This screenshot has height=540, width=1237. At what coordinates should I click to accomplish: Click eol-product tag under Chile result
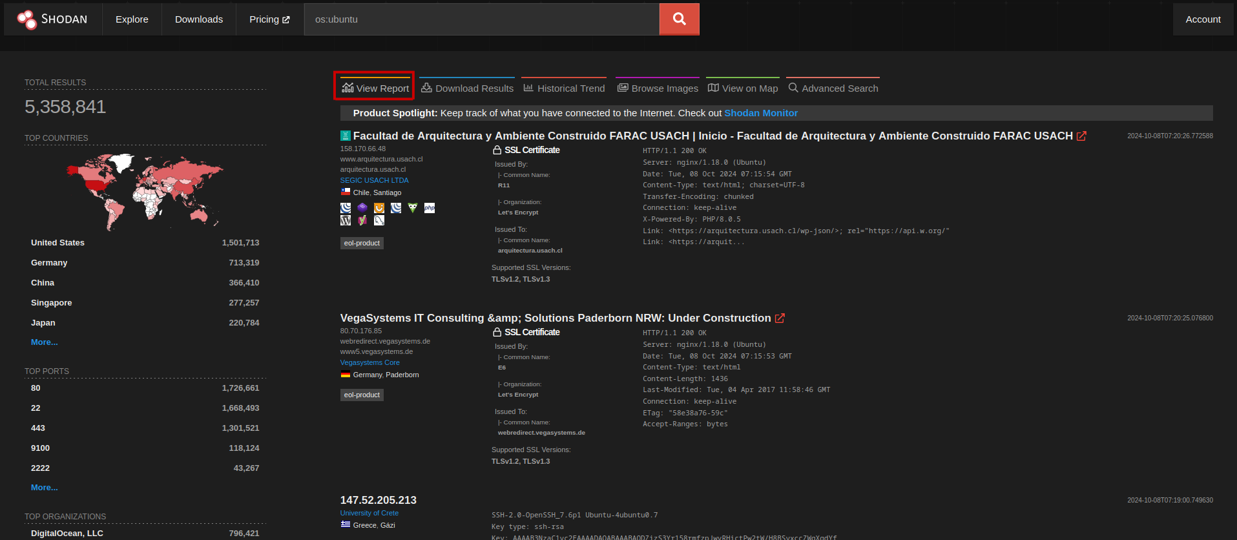362,243
